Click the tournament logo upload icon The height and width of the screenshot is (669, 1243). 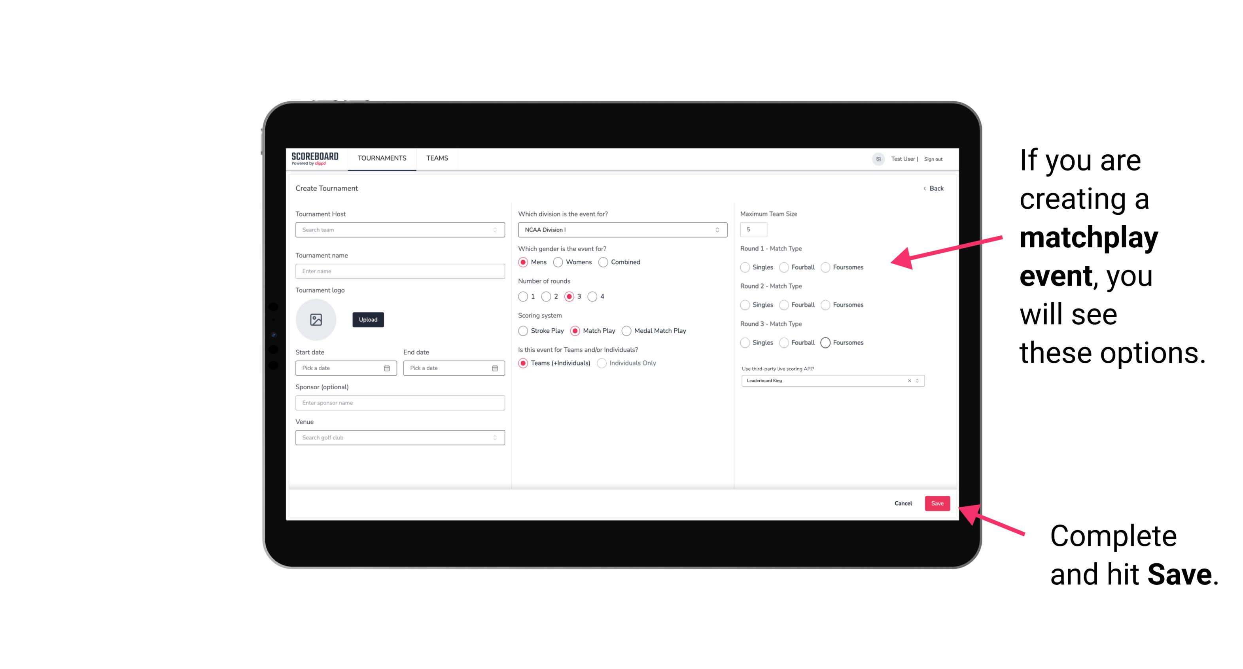pyautogui.click(x=316, y=320)
